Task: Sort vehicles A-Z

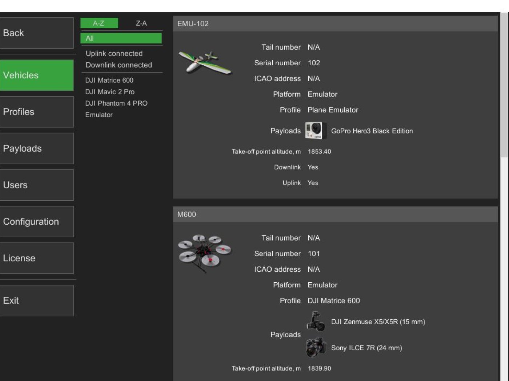Action: tap(99, 23)
